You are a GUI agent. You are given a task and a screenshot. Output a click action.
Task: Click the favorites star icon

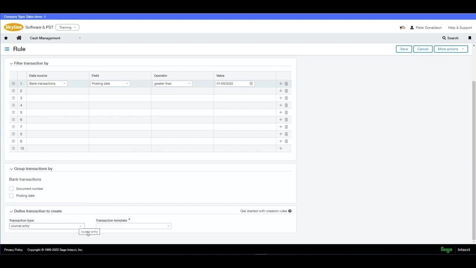coord(6,38)
